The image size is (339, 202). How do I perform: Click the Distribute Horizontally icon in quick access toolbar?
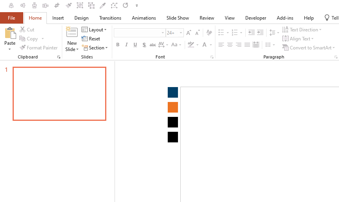coord(45,5)
